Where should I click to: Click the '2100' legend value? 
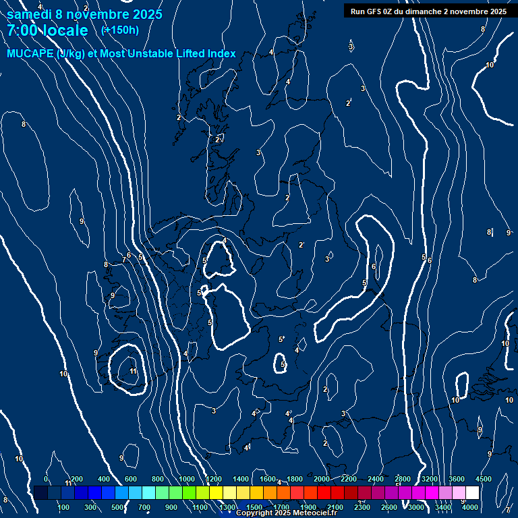click(335, 507)
